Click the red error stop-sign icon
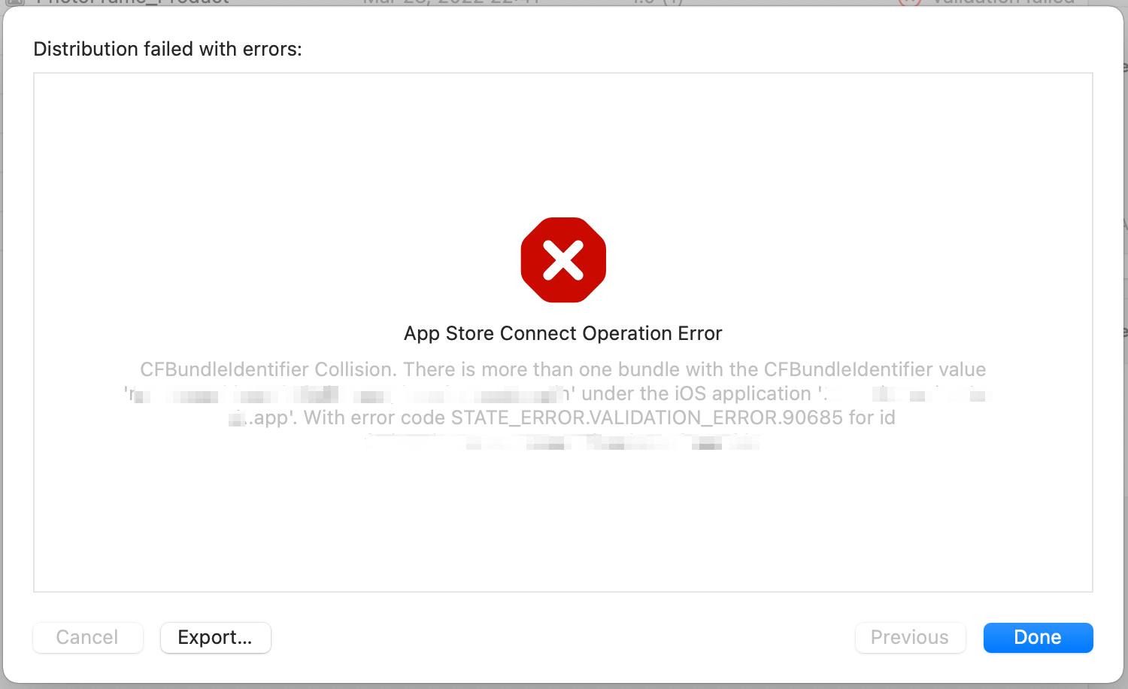Viewport: 1128px width, 689px height. point(563,260)
